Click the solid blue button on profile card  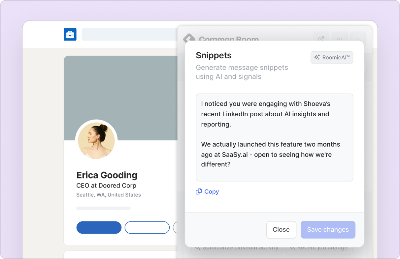pos(99,228)
